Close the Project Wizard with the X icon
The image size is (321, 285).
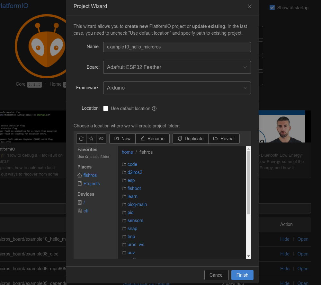pos(250,6)
